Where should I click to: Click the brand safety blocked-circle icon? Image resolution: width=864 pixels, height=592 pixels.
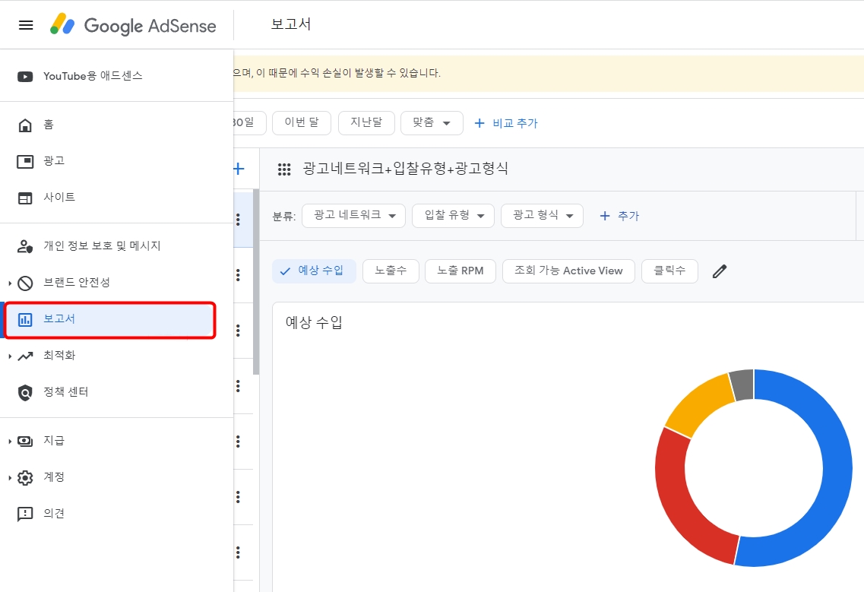point(25,283)
